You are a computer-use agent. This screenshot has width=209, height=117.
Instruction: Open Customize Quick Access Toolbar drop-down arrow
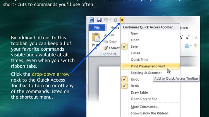pyautogui.click(x=122, y=20)
